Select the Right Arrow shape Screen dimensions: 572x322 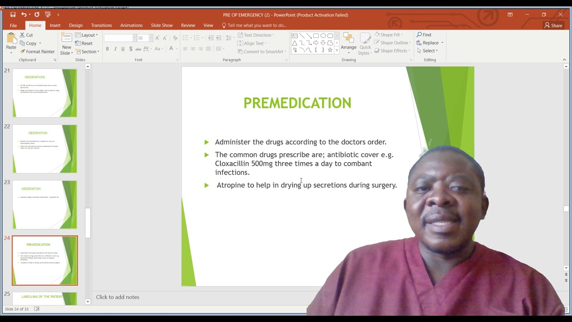pyautogui.click(x=316, y=43)
